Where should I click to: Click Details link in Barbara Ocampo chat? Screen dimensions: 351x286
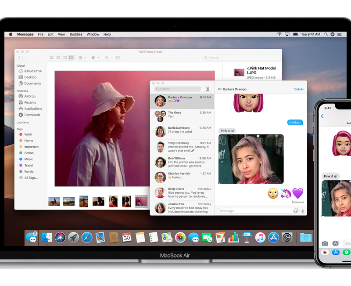(x=299, y=89)
